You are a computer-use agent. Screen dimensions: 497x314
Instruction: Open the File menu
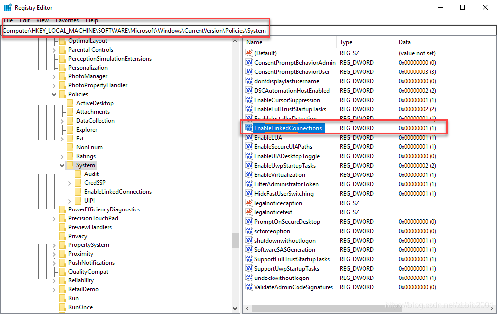point(8,20)
